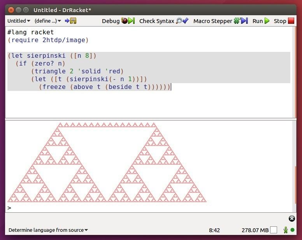Run the program with green arrow
The image size is (302, 240).
(261, 21)
